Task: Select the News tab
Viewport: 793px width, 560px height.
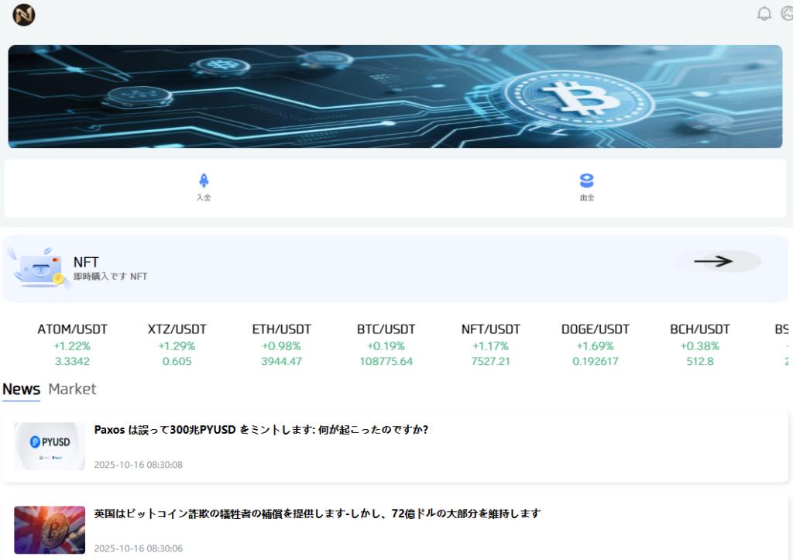Action: [x=22, y=389]
